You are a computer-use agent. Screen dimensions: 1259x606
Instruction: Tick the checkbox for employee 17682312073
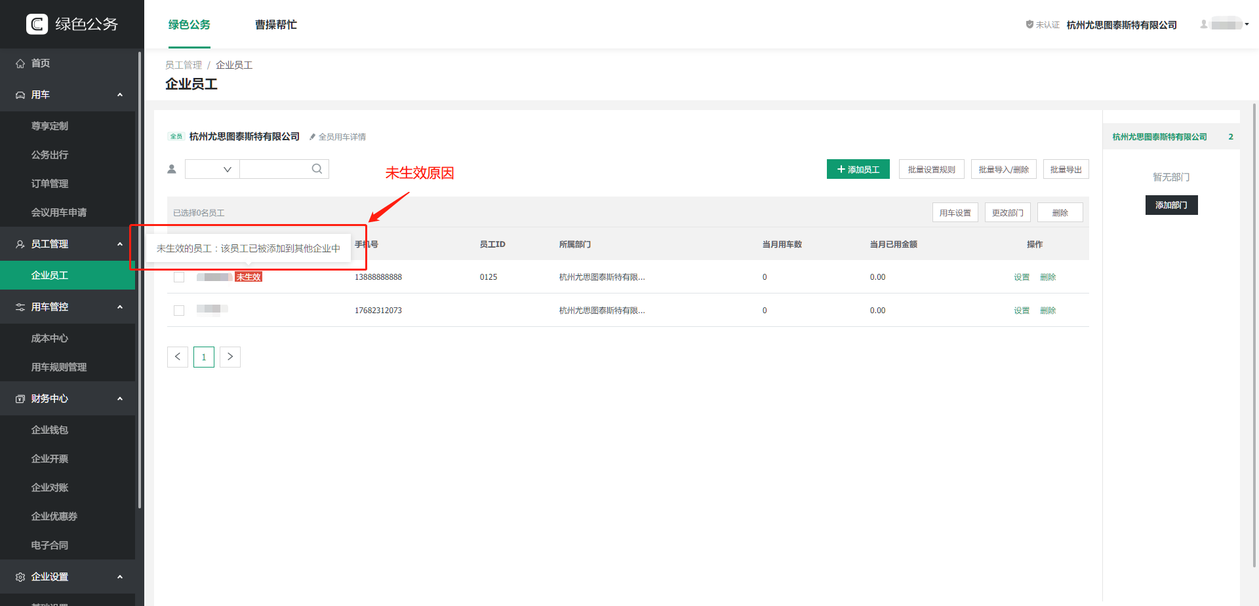pyautogui.click(x=179, y=311)
